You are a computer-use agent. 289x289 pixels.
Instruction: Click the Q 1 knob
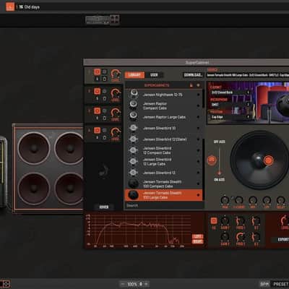256,221
